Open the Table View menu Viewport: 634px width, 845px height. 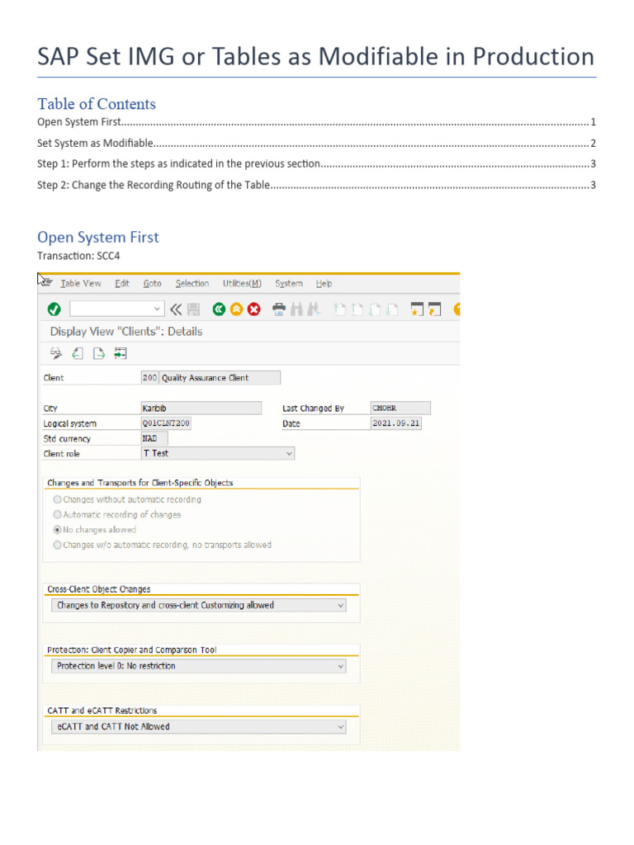click(81, 284)
